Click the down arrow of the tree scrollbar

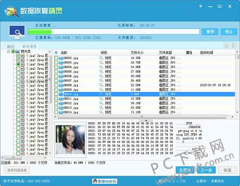click(x=50, y=153)
